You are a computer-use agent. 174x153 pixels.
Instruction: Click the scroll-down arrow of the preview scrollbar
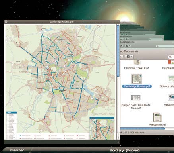click(118, 138)
